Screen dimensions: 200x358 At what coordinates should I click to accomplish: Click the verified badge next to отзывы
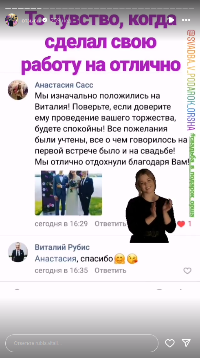(x=45, y=20)
